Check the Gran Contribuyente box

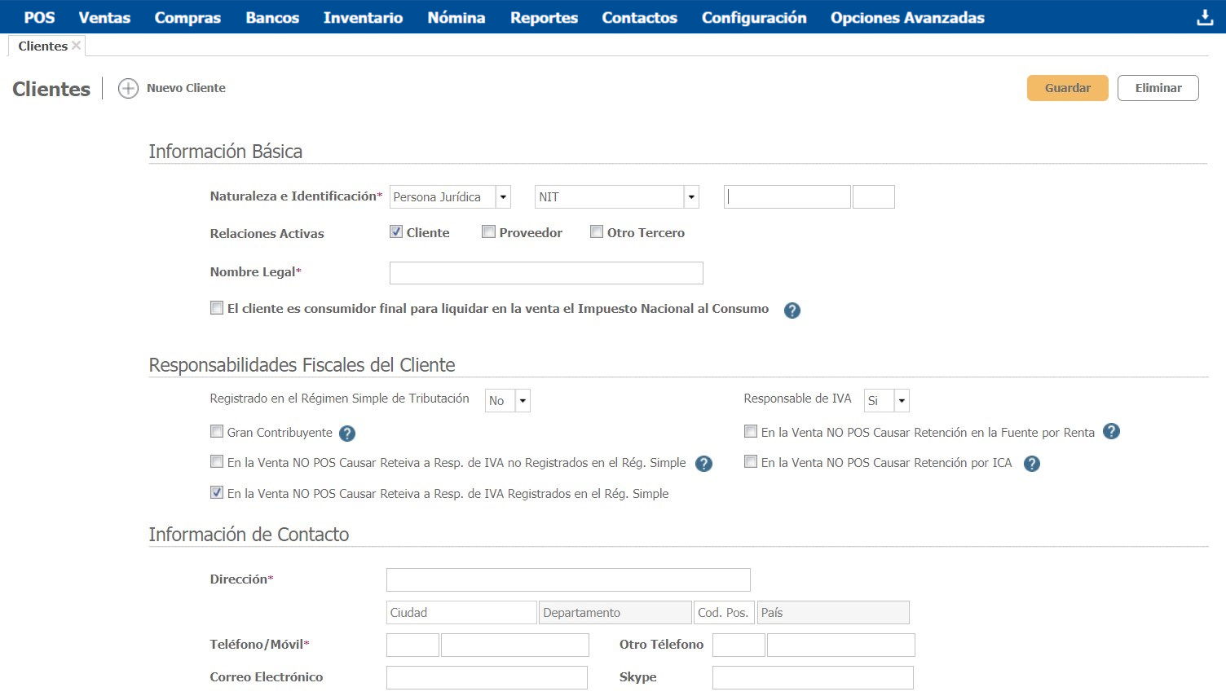pyautogui.click(x=217, y=432)
